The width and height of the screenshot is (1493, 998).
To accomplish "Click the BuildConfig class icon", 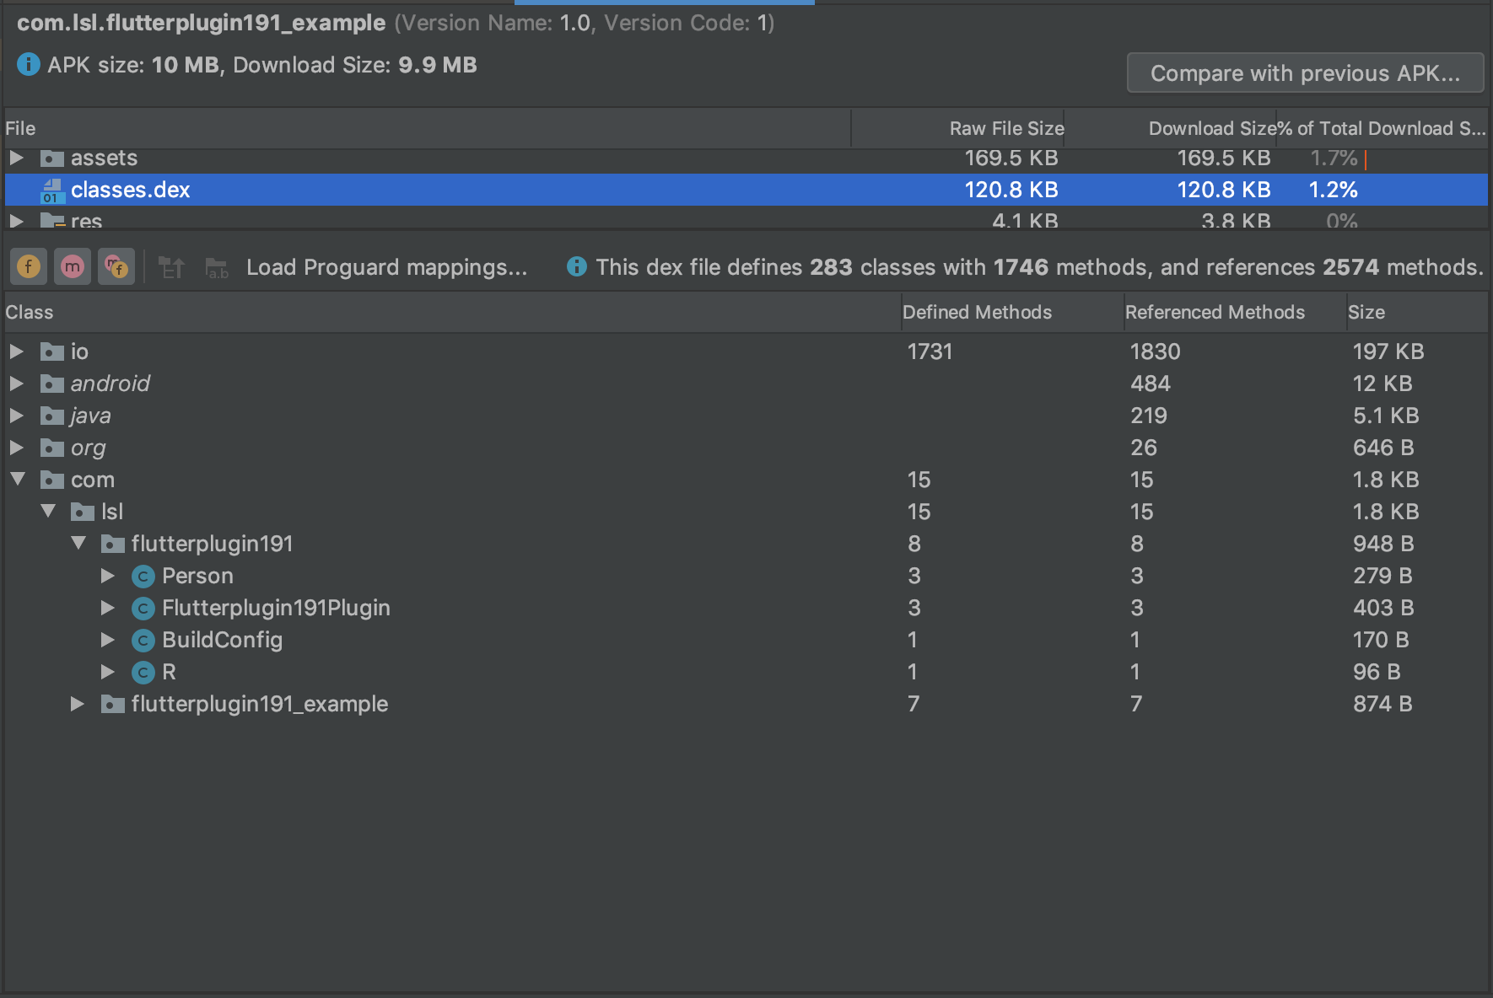I will click(x=143, y=641).
